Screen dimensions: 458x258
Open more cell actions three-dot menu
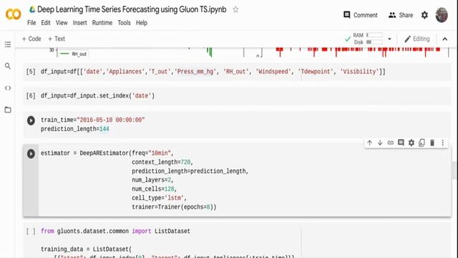point(442,143)
